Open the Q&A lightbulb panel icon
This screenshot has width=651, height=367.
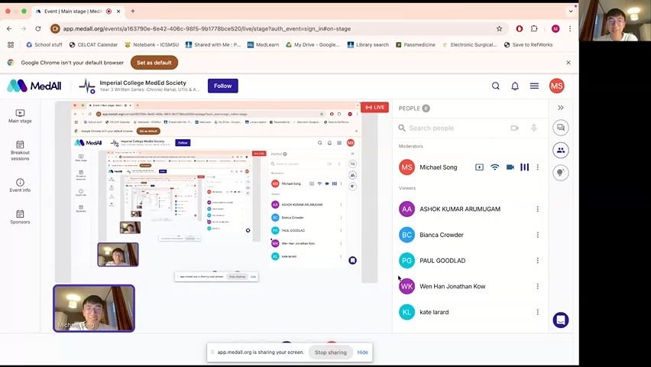[x=561, y=173]
